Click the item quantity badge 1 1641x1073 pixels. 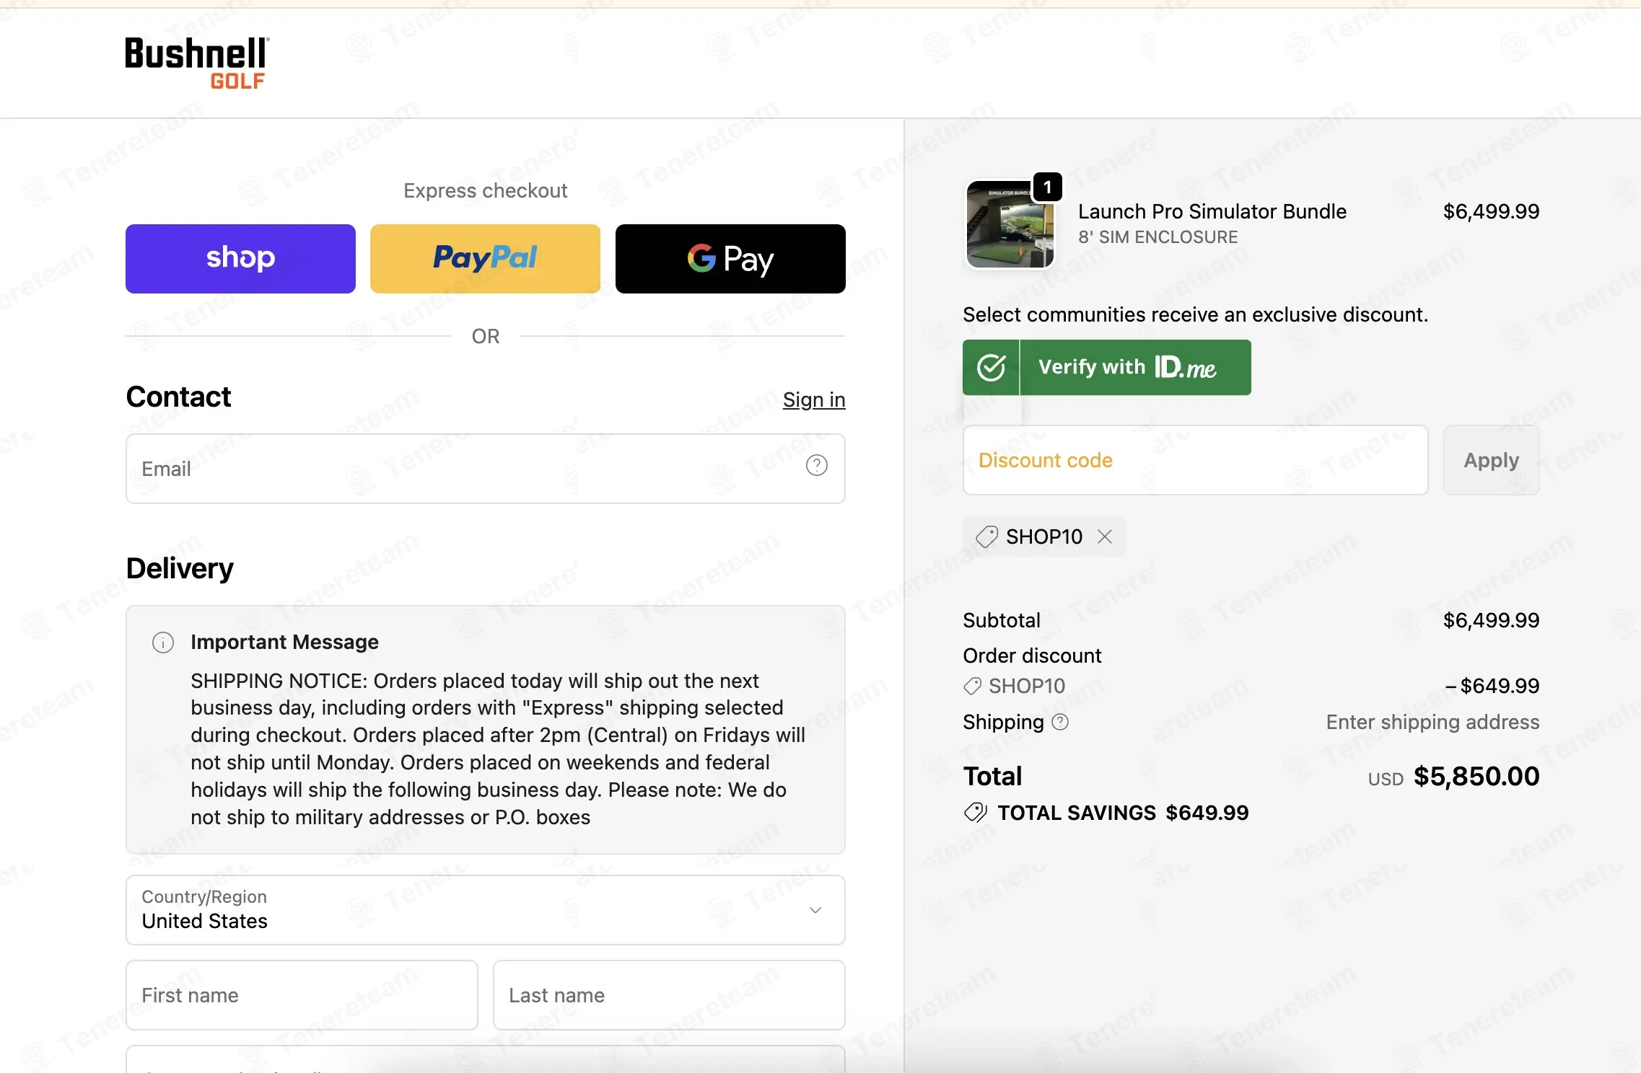(x=1048, y=187)
